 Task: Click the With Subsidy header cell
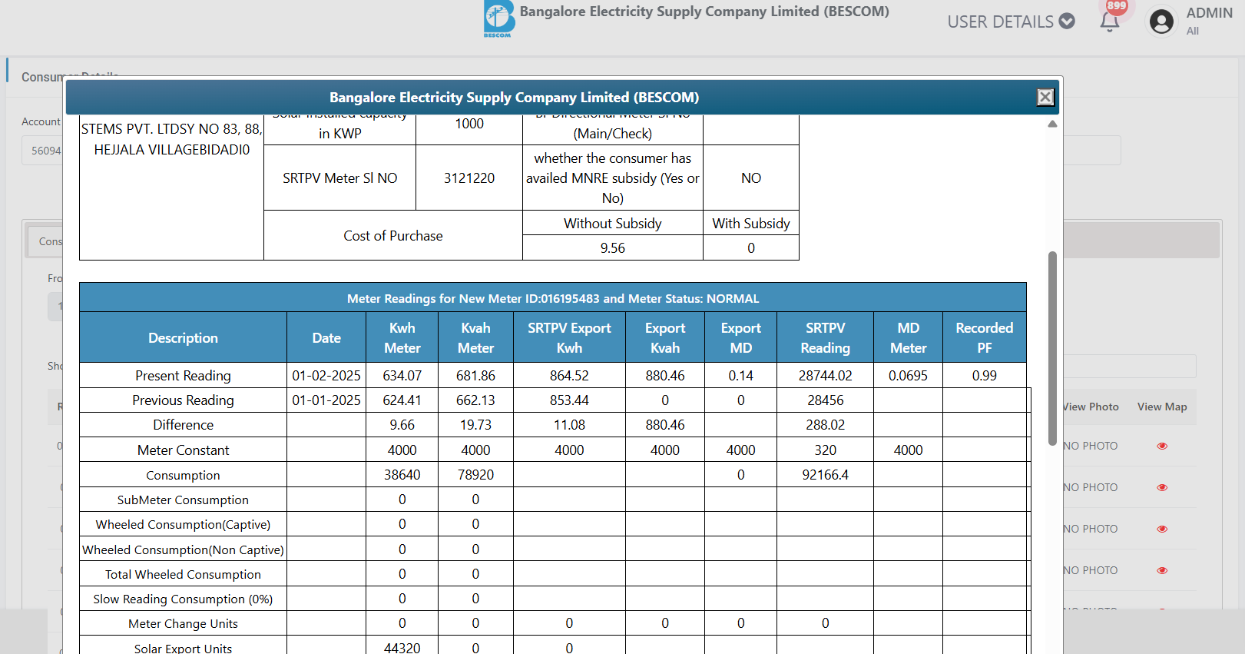click(x=751, y=224)
